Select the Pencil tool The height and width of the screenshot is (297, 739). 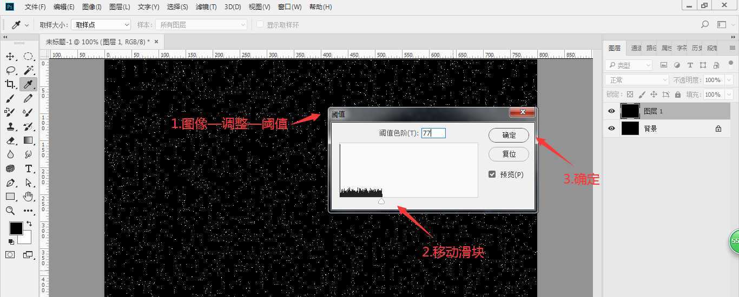[28, 98]
